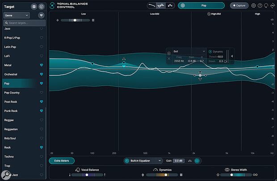Screen dimensions: 277x181
Task: Open the Genre dropdown
Action: click(17, 15)
